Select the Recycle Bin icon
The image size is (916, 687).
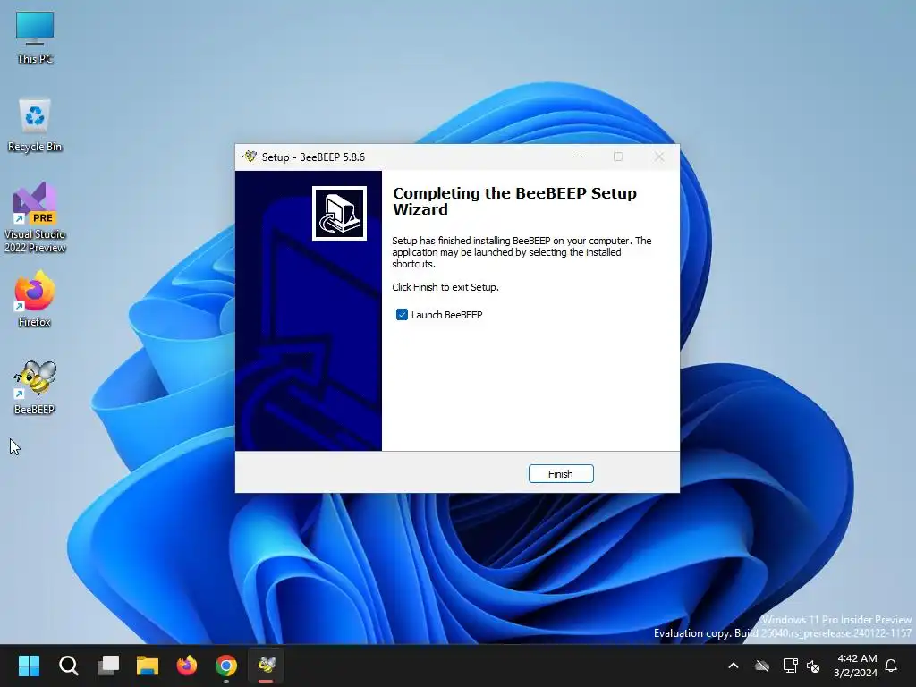(x=35, y=125)
